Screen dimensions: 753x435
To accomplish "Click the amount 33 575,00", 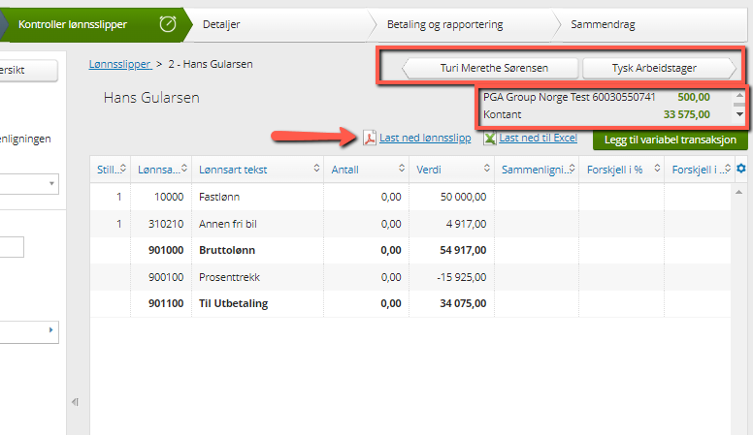I will (x=687, y=114).
